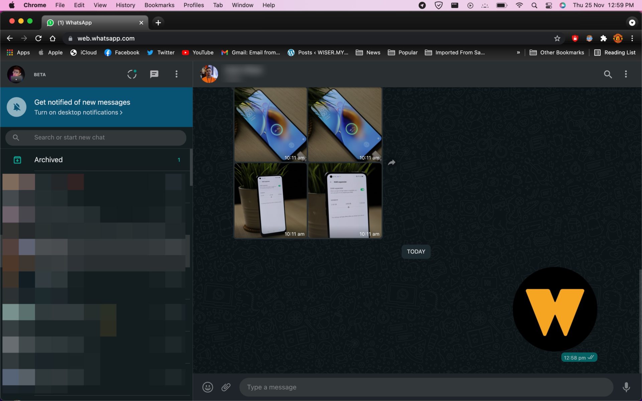Screen dimensions: 642x401
Task: Search within the open conversation
Action: pos(608,74)
